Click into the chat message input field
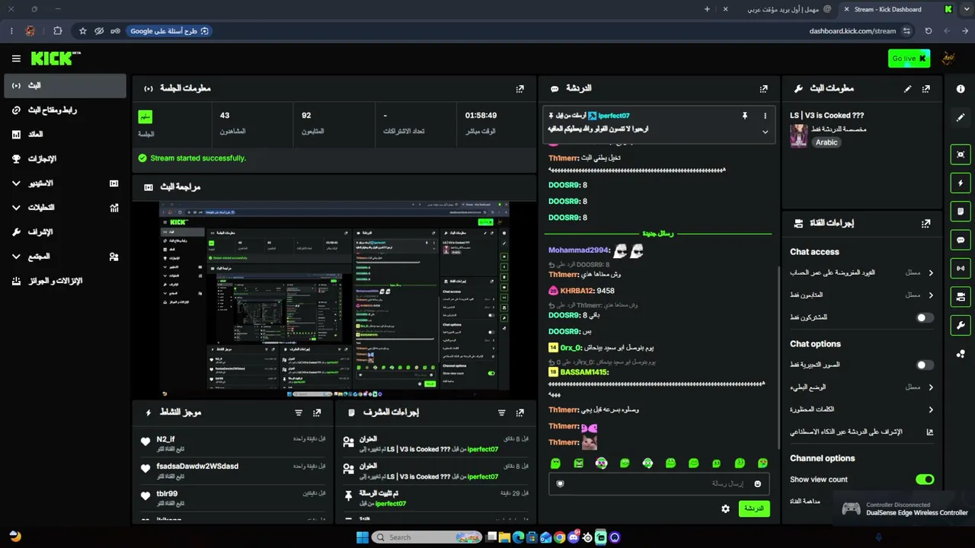The width and height of the screenshot is (975, 548). coord(659,483)
